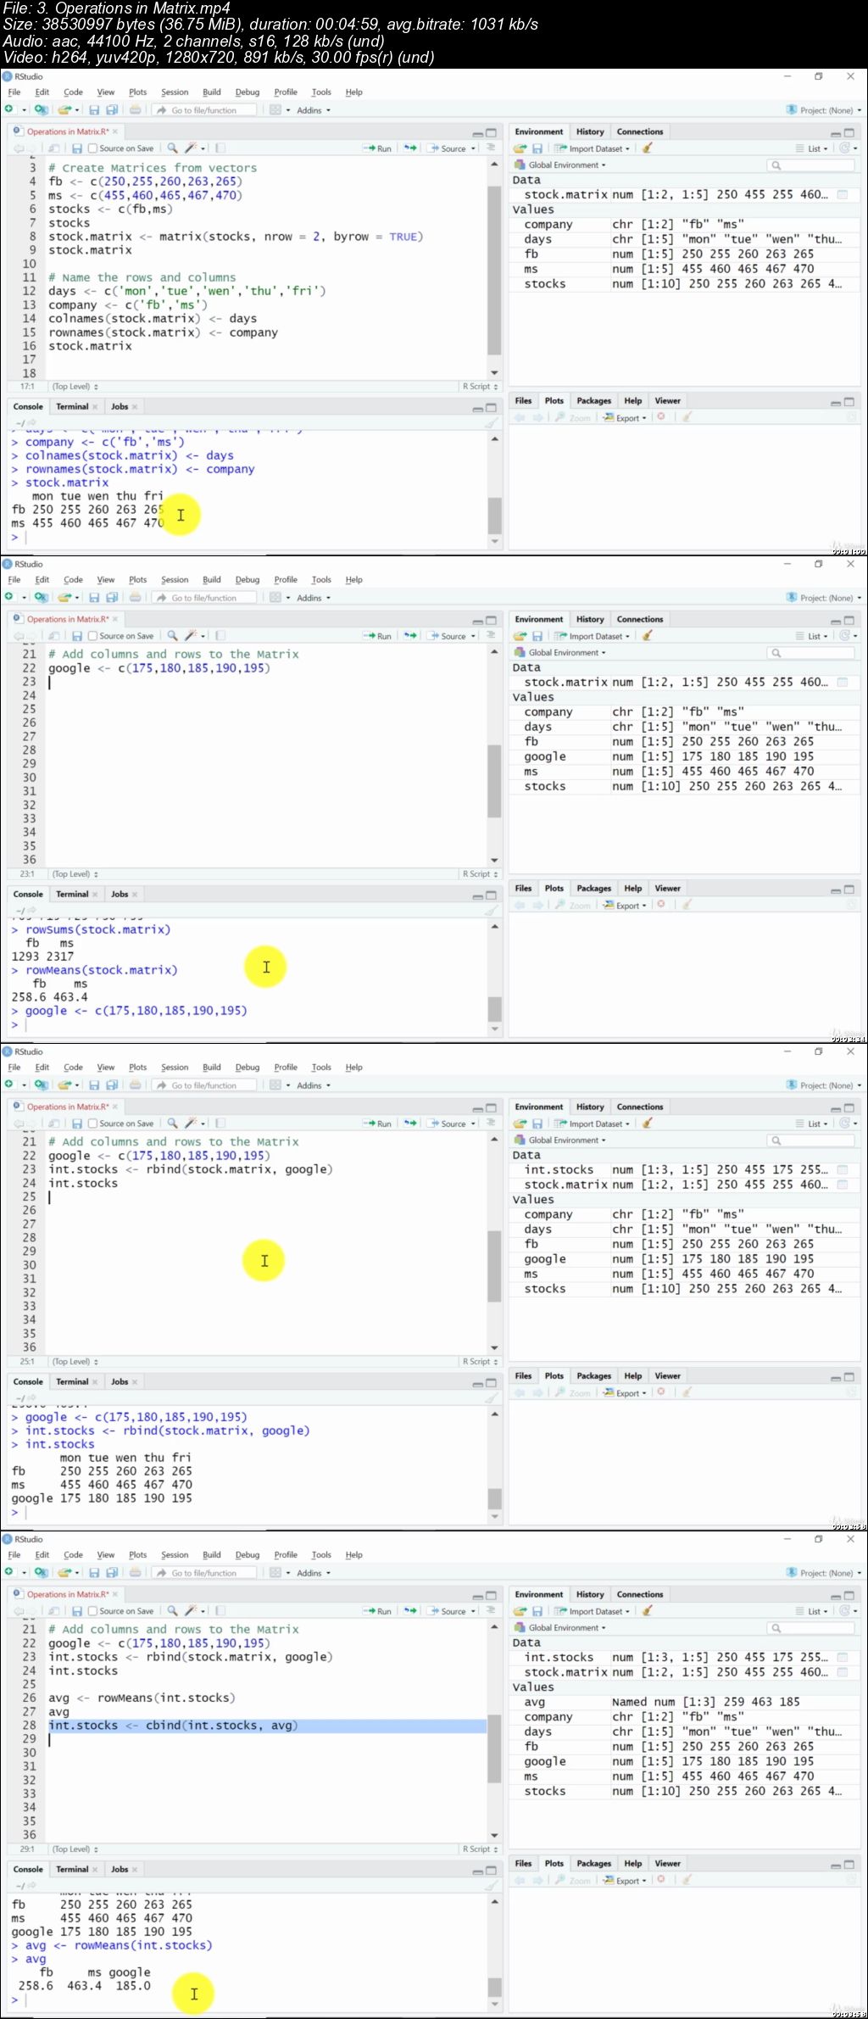
Task: Click console scrollbar thumb in second frame
Action: (494, 1009)
